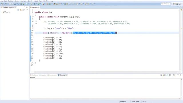Open the Window menu
Image resolution: width=183 pixels, height=103 pixels.
coord(46,1)
